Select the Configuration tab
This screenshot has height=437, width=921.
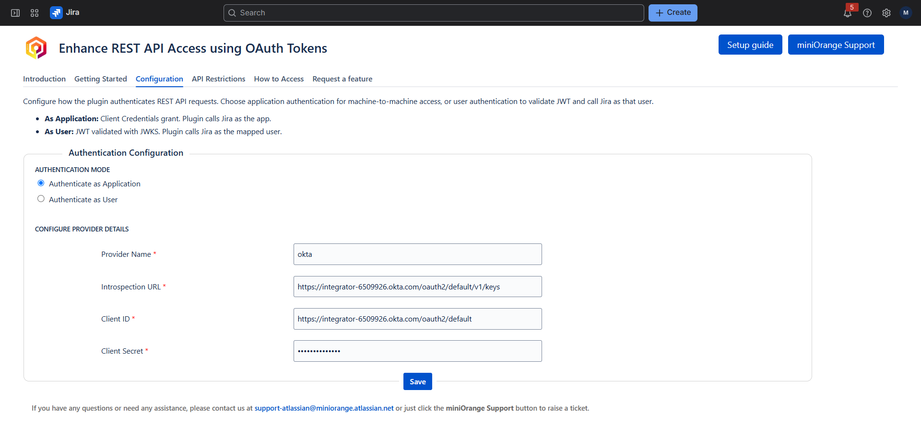(x=159, y=79)
